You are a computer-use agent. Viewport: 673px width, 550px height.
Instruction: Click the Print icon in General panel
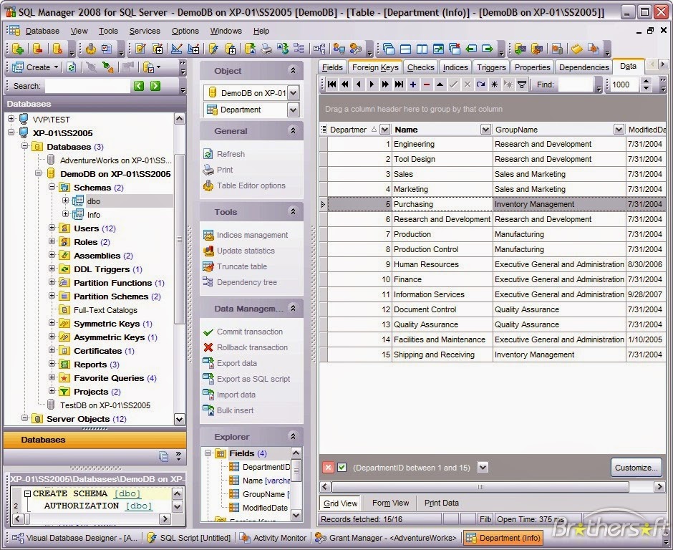[208, 170]
